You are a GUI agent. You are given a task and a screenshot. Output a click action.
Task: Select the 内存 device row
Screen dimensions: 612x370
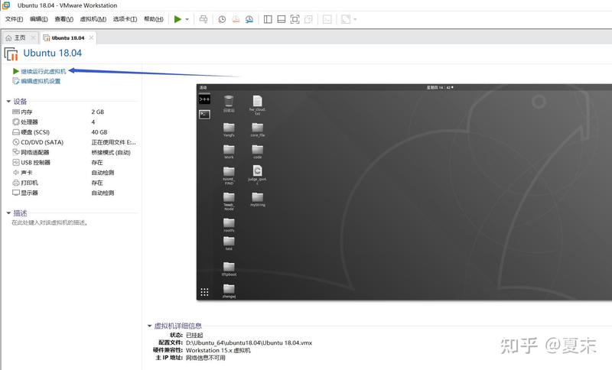[74, 112]
